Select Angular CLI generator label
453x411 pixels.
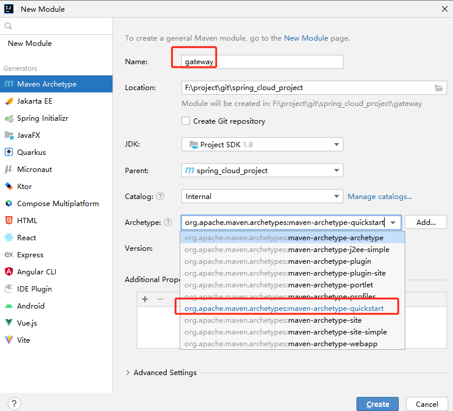click(37, 272)
